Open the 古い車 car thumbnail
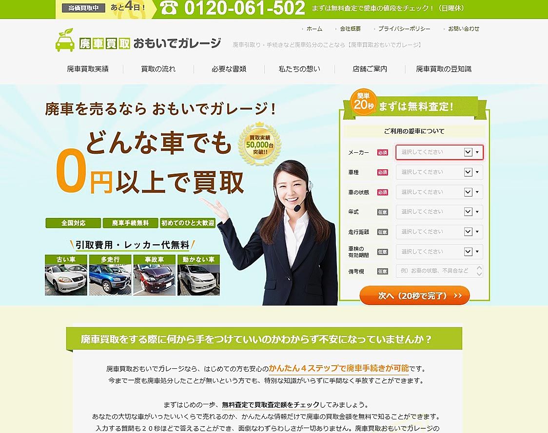The image size is (548, 433). pos(66,275)
